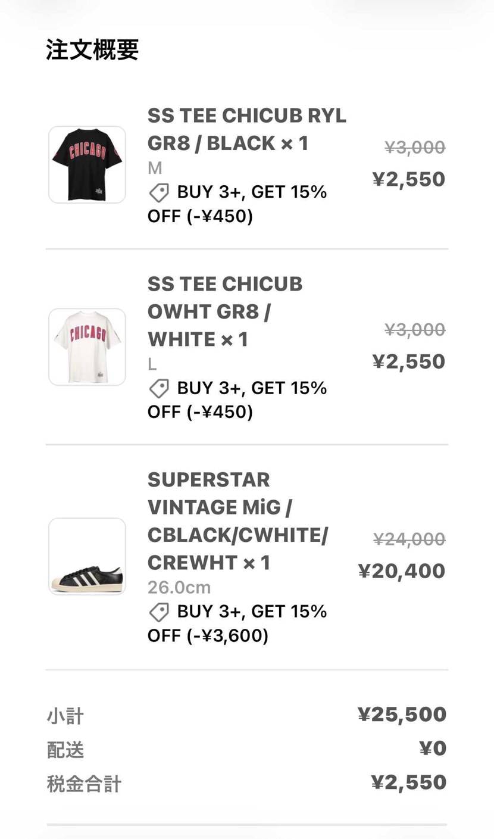This screenshot has width=494, height=839.
Task: Open the SUPERSTAR VINTAGE MiG product title
Action: click(x=237, y=521)
